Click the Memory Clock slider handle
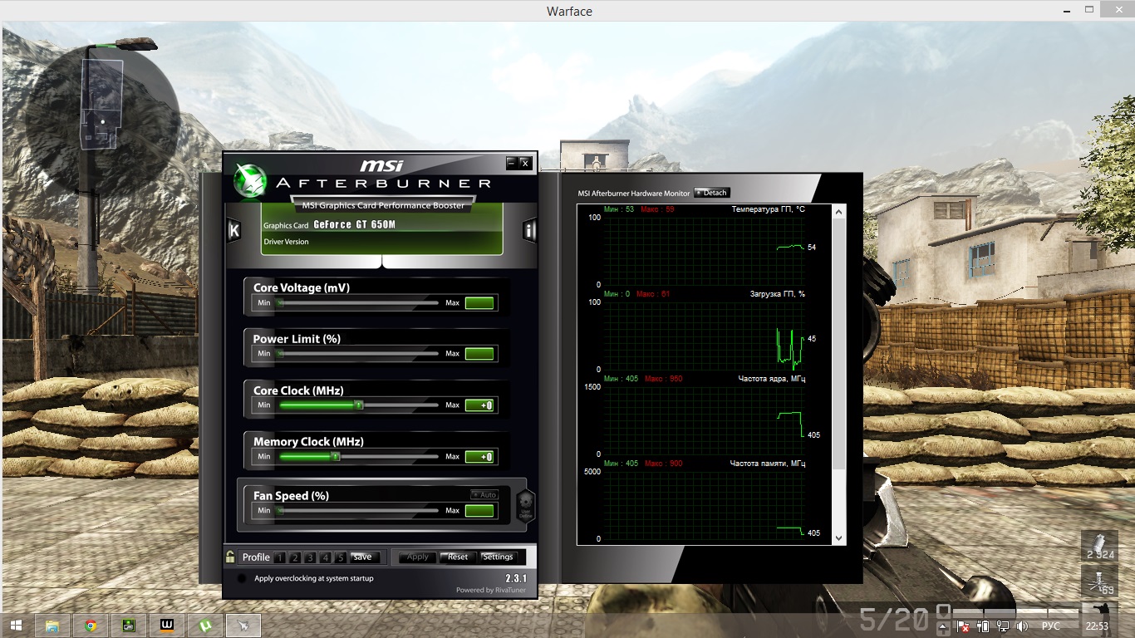Screen dimensions: 1135x638 [336, 457]
